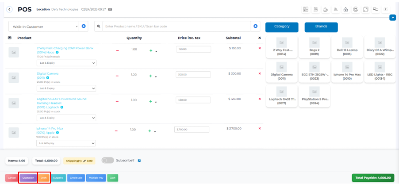Open the calculator icon in top toolbar
This screenshot has height=184, width=399.
pos(306,9)
